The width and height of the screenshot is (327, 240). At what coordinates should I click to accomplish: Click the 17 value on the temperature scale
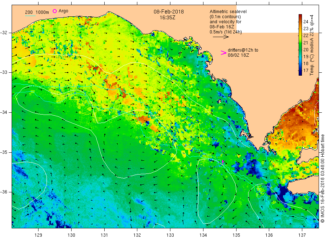click(x=306, y=70)
